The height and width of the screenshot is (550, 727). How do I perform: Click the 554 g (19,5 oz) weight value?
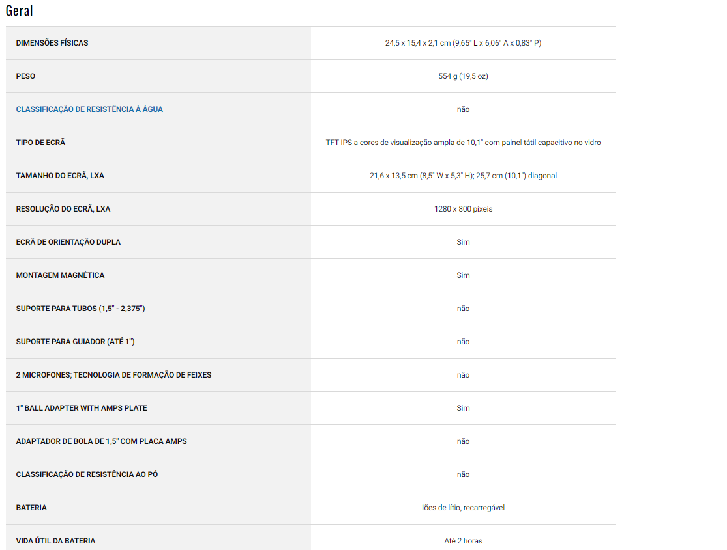(x=463, y=76)
